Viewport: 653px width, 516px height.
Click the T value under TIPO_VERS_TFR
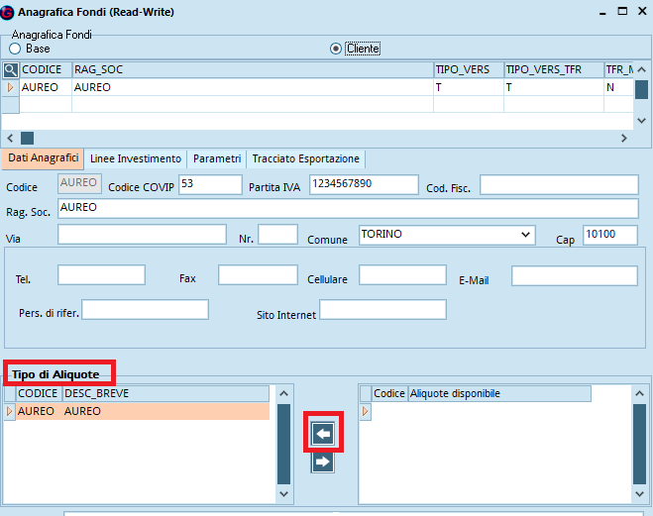click(x=554, y=87)
